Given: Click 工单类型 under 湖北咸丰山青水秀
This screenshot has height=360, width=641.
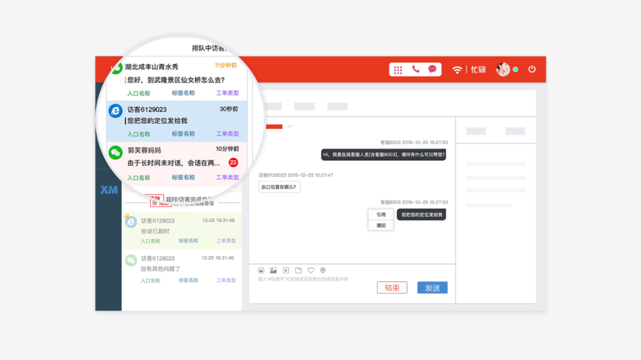Looking at the screenshot, I should tap(227, 93).
